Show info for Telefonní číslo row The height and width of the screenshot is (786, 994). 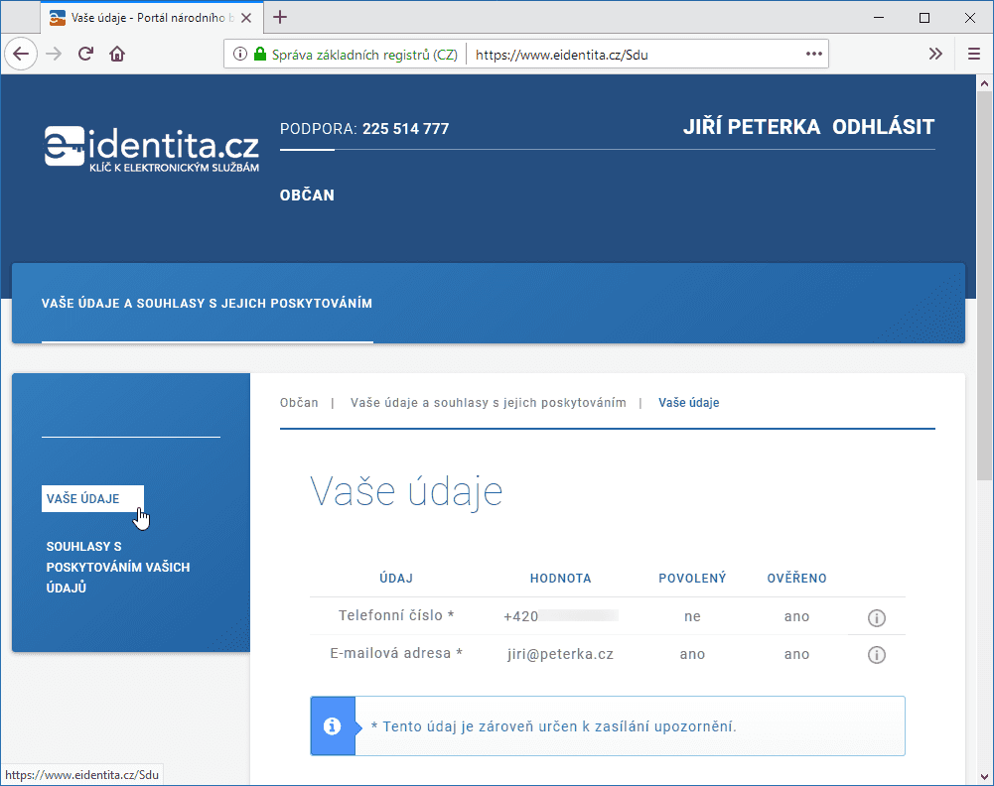[876, 617]
